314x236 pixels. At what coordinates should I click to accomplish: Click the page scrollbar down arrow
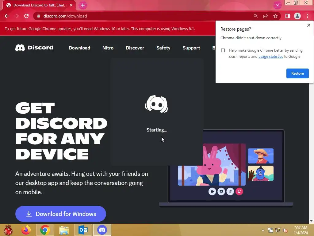point(311,221)
